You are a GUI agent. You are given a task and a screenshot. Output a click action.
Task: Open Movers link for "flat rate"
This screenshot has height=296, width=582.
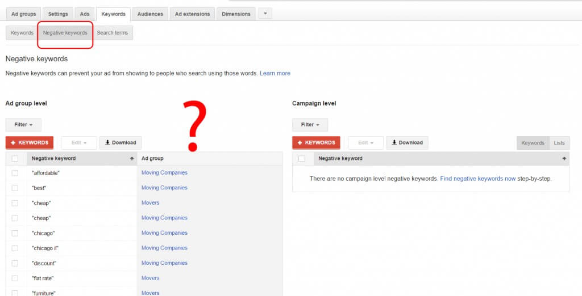[x=150, y=278]
